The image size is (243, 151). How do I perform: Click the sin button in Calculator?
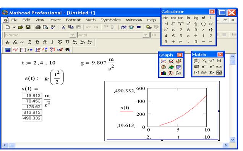coord(166,18)
